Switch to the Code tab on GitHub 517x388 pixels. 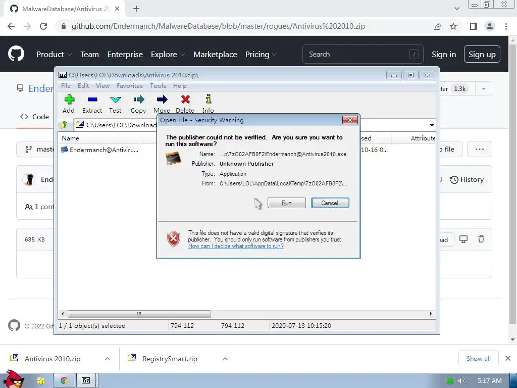[x=34, y=117]
